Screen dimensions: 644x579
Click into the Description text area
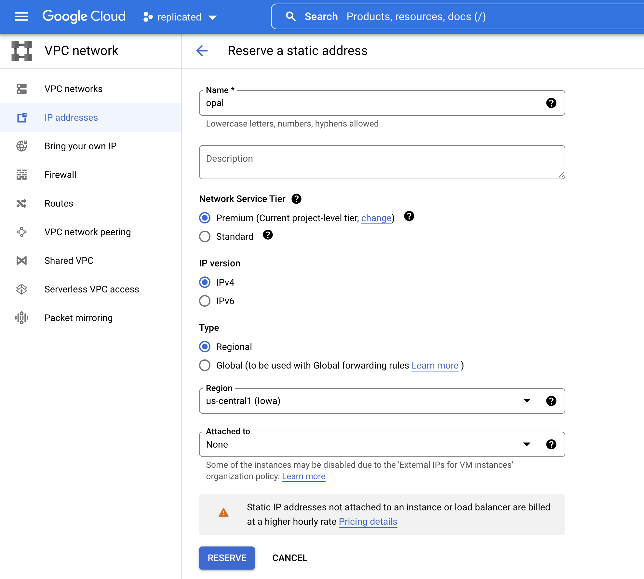click(382, 162)
